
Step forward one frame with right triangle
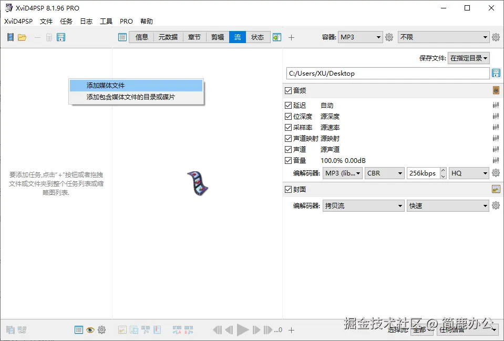click(256, 330)
